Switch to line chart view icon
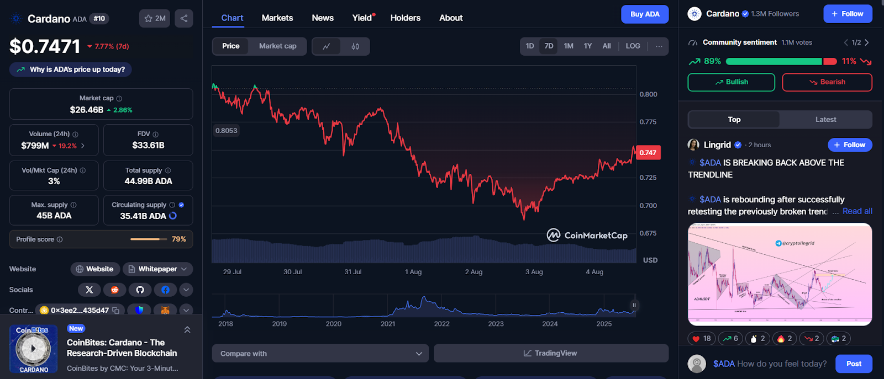The height and width of the screenshot is (379, 884). [x=327, y=46]
